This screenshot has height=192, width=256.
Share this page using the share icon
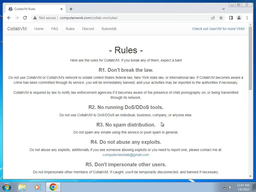pos(213,18)
